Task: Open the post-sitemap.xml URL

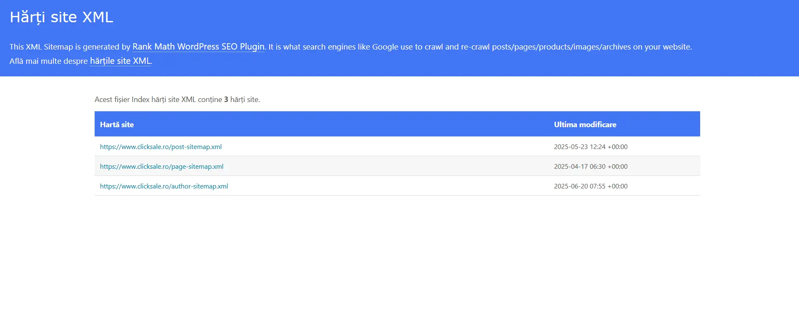Action: pos(161,147)
